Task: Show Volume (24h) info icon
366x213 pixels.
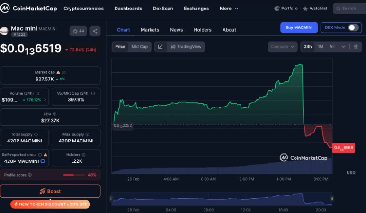Action: pyautogui.click(x=37, y=93)
